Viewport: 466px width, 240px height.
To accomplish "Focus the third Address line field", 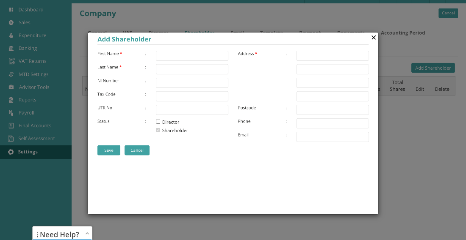I will point(333,83).
